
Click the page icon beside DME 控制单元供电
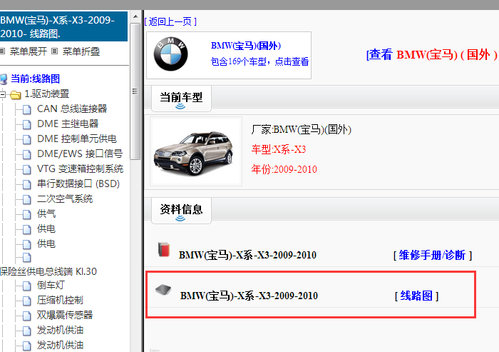click(x=27, y=139)
